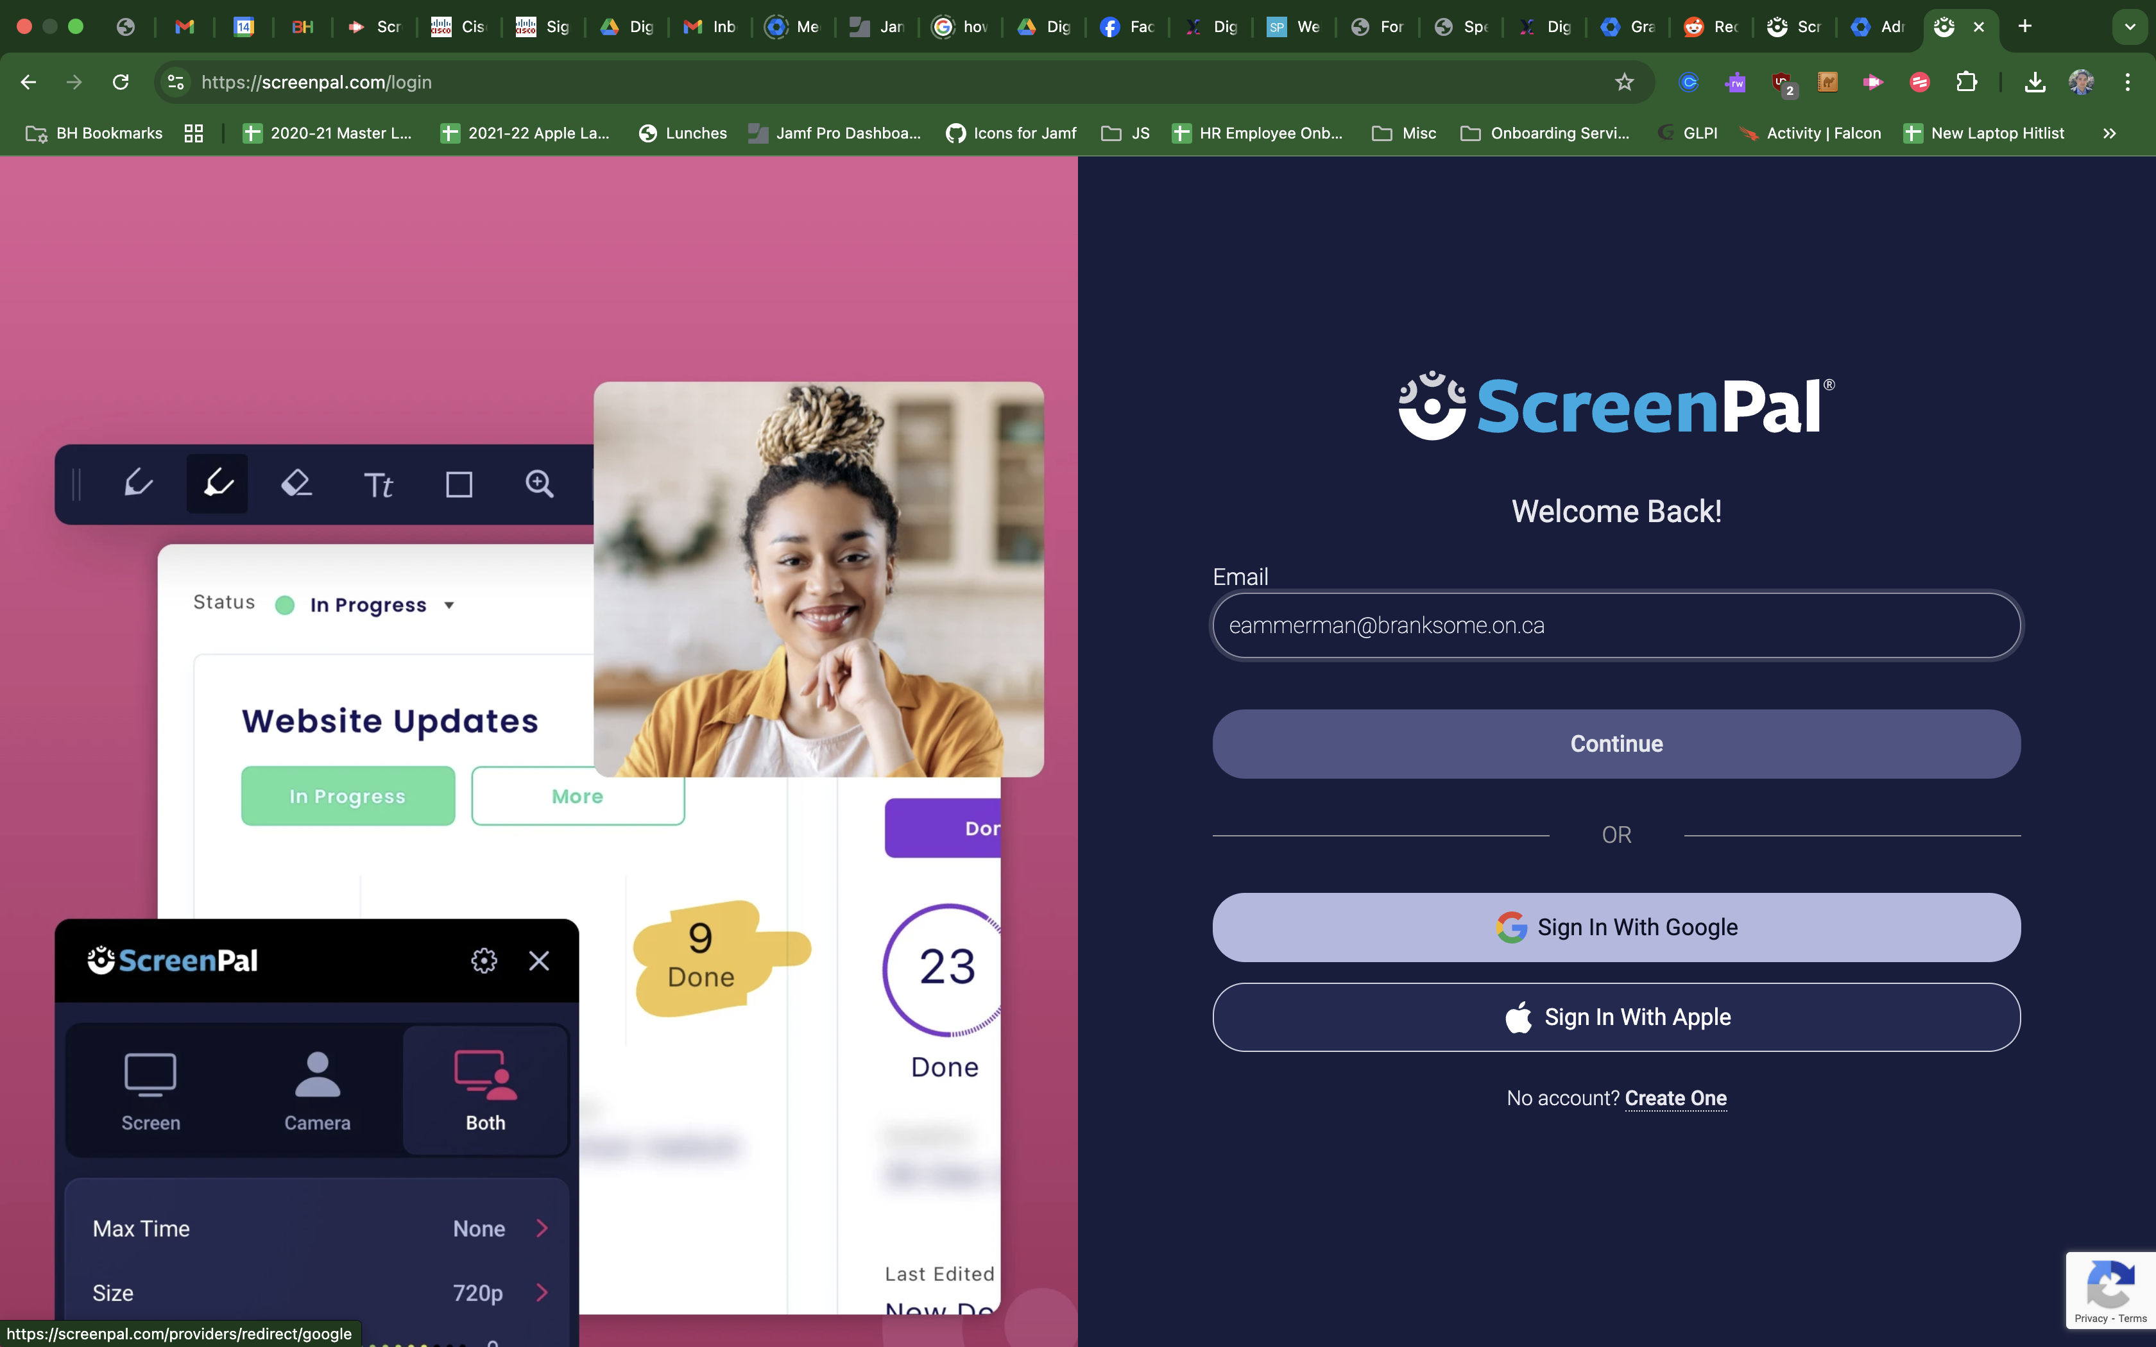This screenshot has height=1347, width=2156.
Task: Open the reCAPTCHA Terms link
Action: pos(2133,1319)
